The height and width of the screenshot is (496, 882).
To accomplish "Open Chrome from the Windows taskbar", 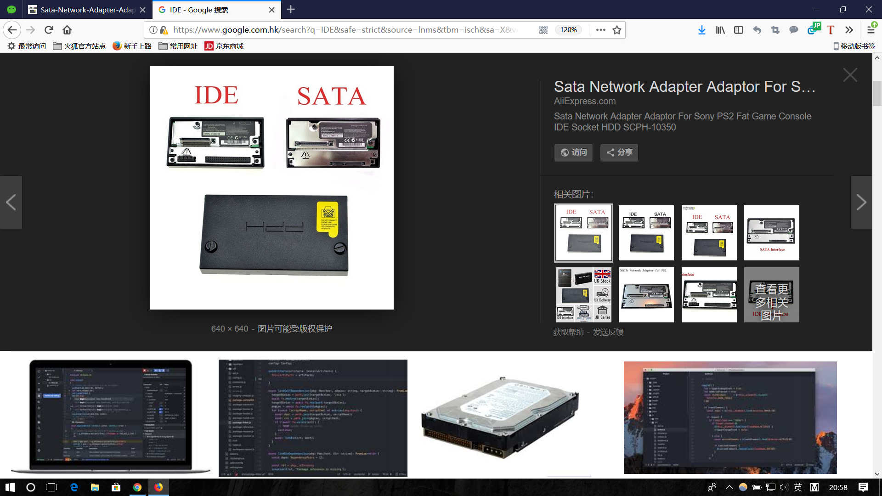I will (137, 487).
